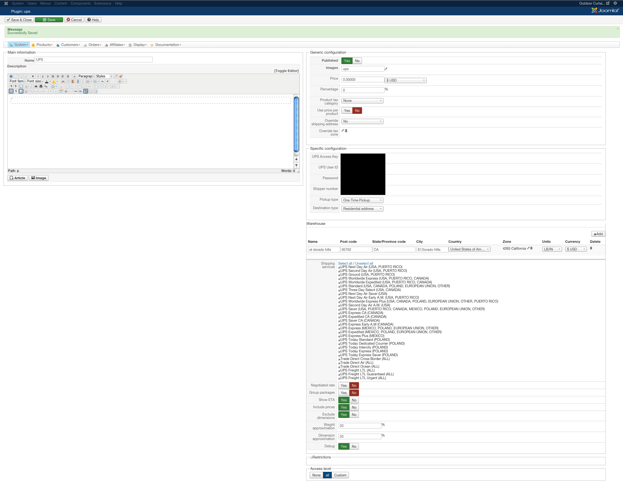Click the Joomla logo

605,10
